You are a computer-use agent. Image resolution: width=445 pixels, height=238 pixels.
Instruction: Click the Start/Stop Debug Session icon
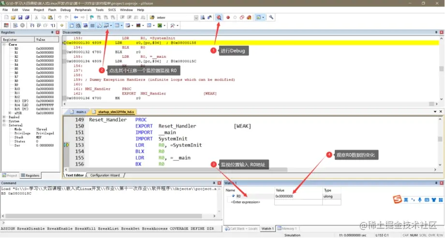click(219, 17)
